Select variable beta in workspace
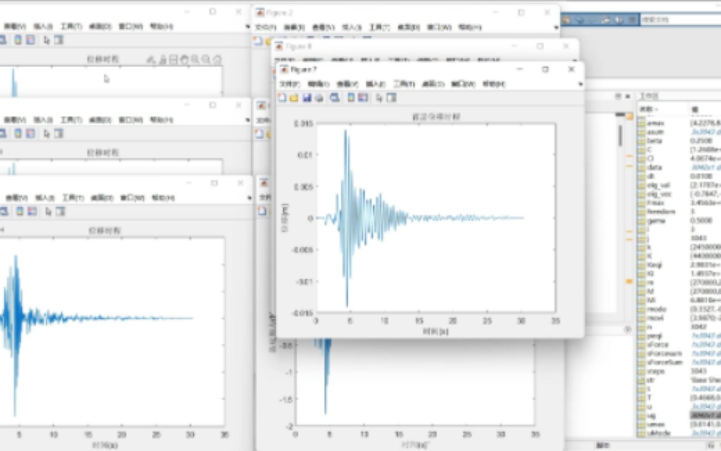 tap(655, 141)
